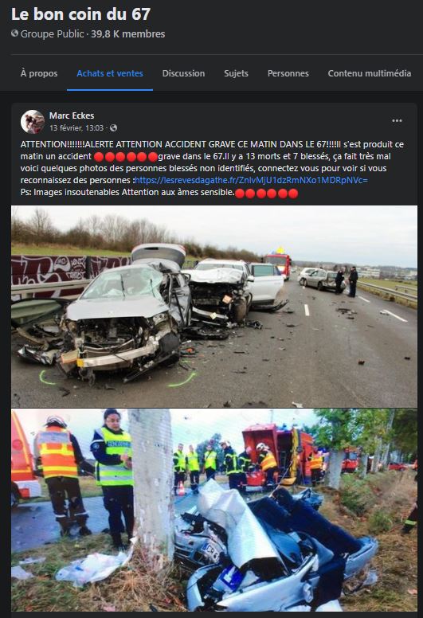Switch to Contenu multimédia tab

pyautogui.click(x=370, y=73)
